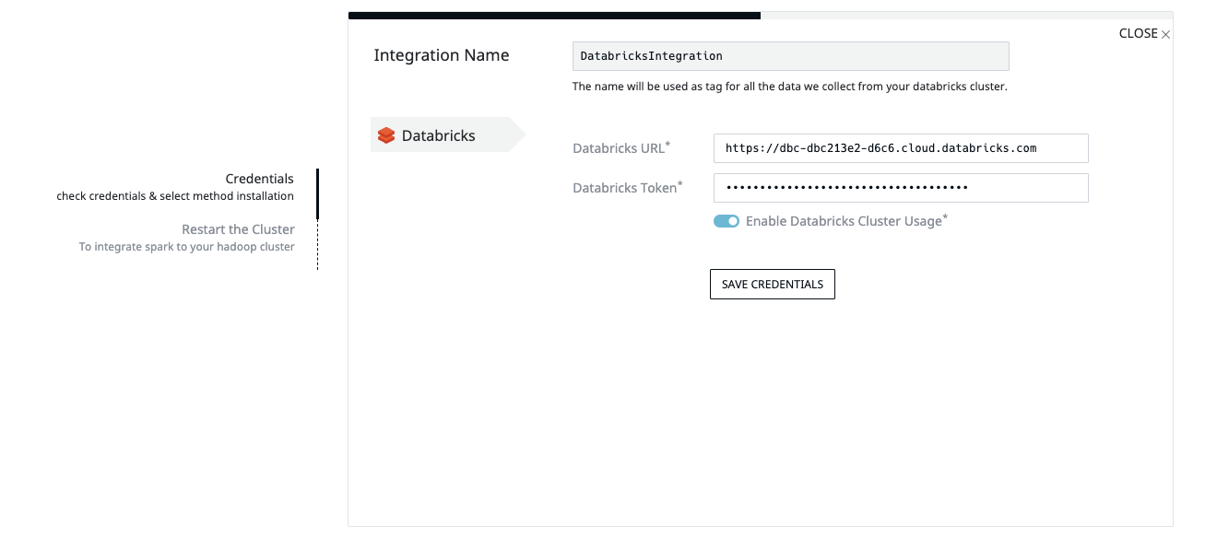The height and width of the screenshot is (549, 1205).
Task: Focus the Databricks URL input box
Action: pyautogui.click(x=901, y=147)
